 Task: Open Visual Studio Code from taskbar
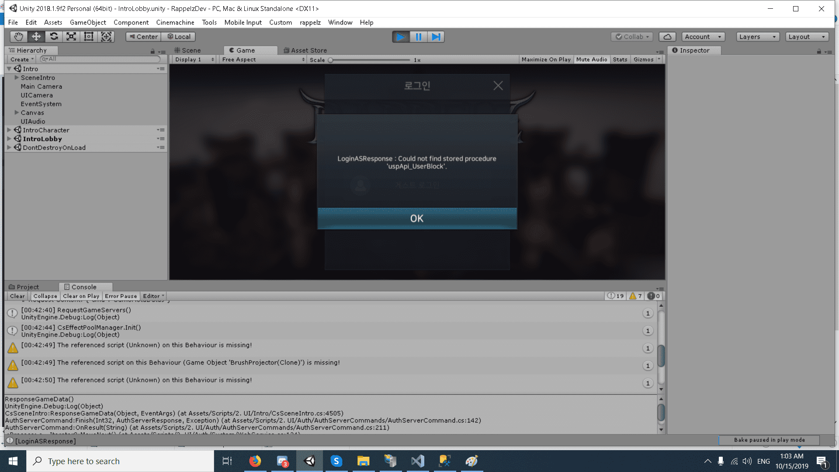[417, 461]
